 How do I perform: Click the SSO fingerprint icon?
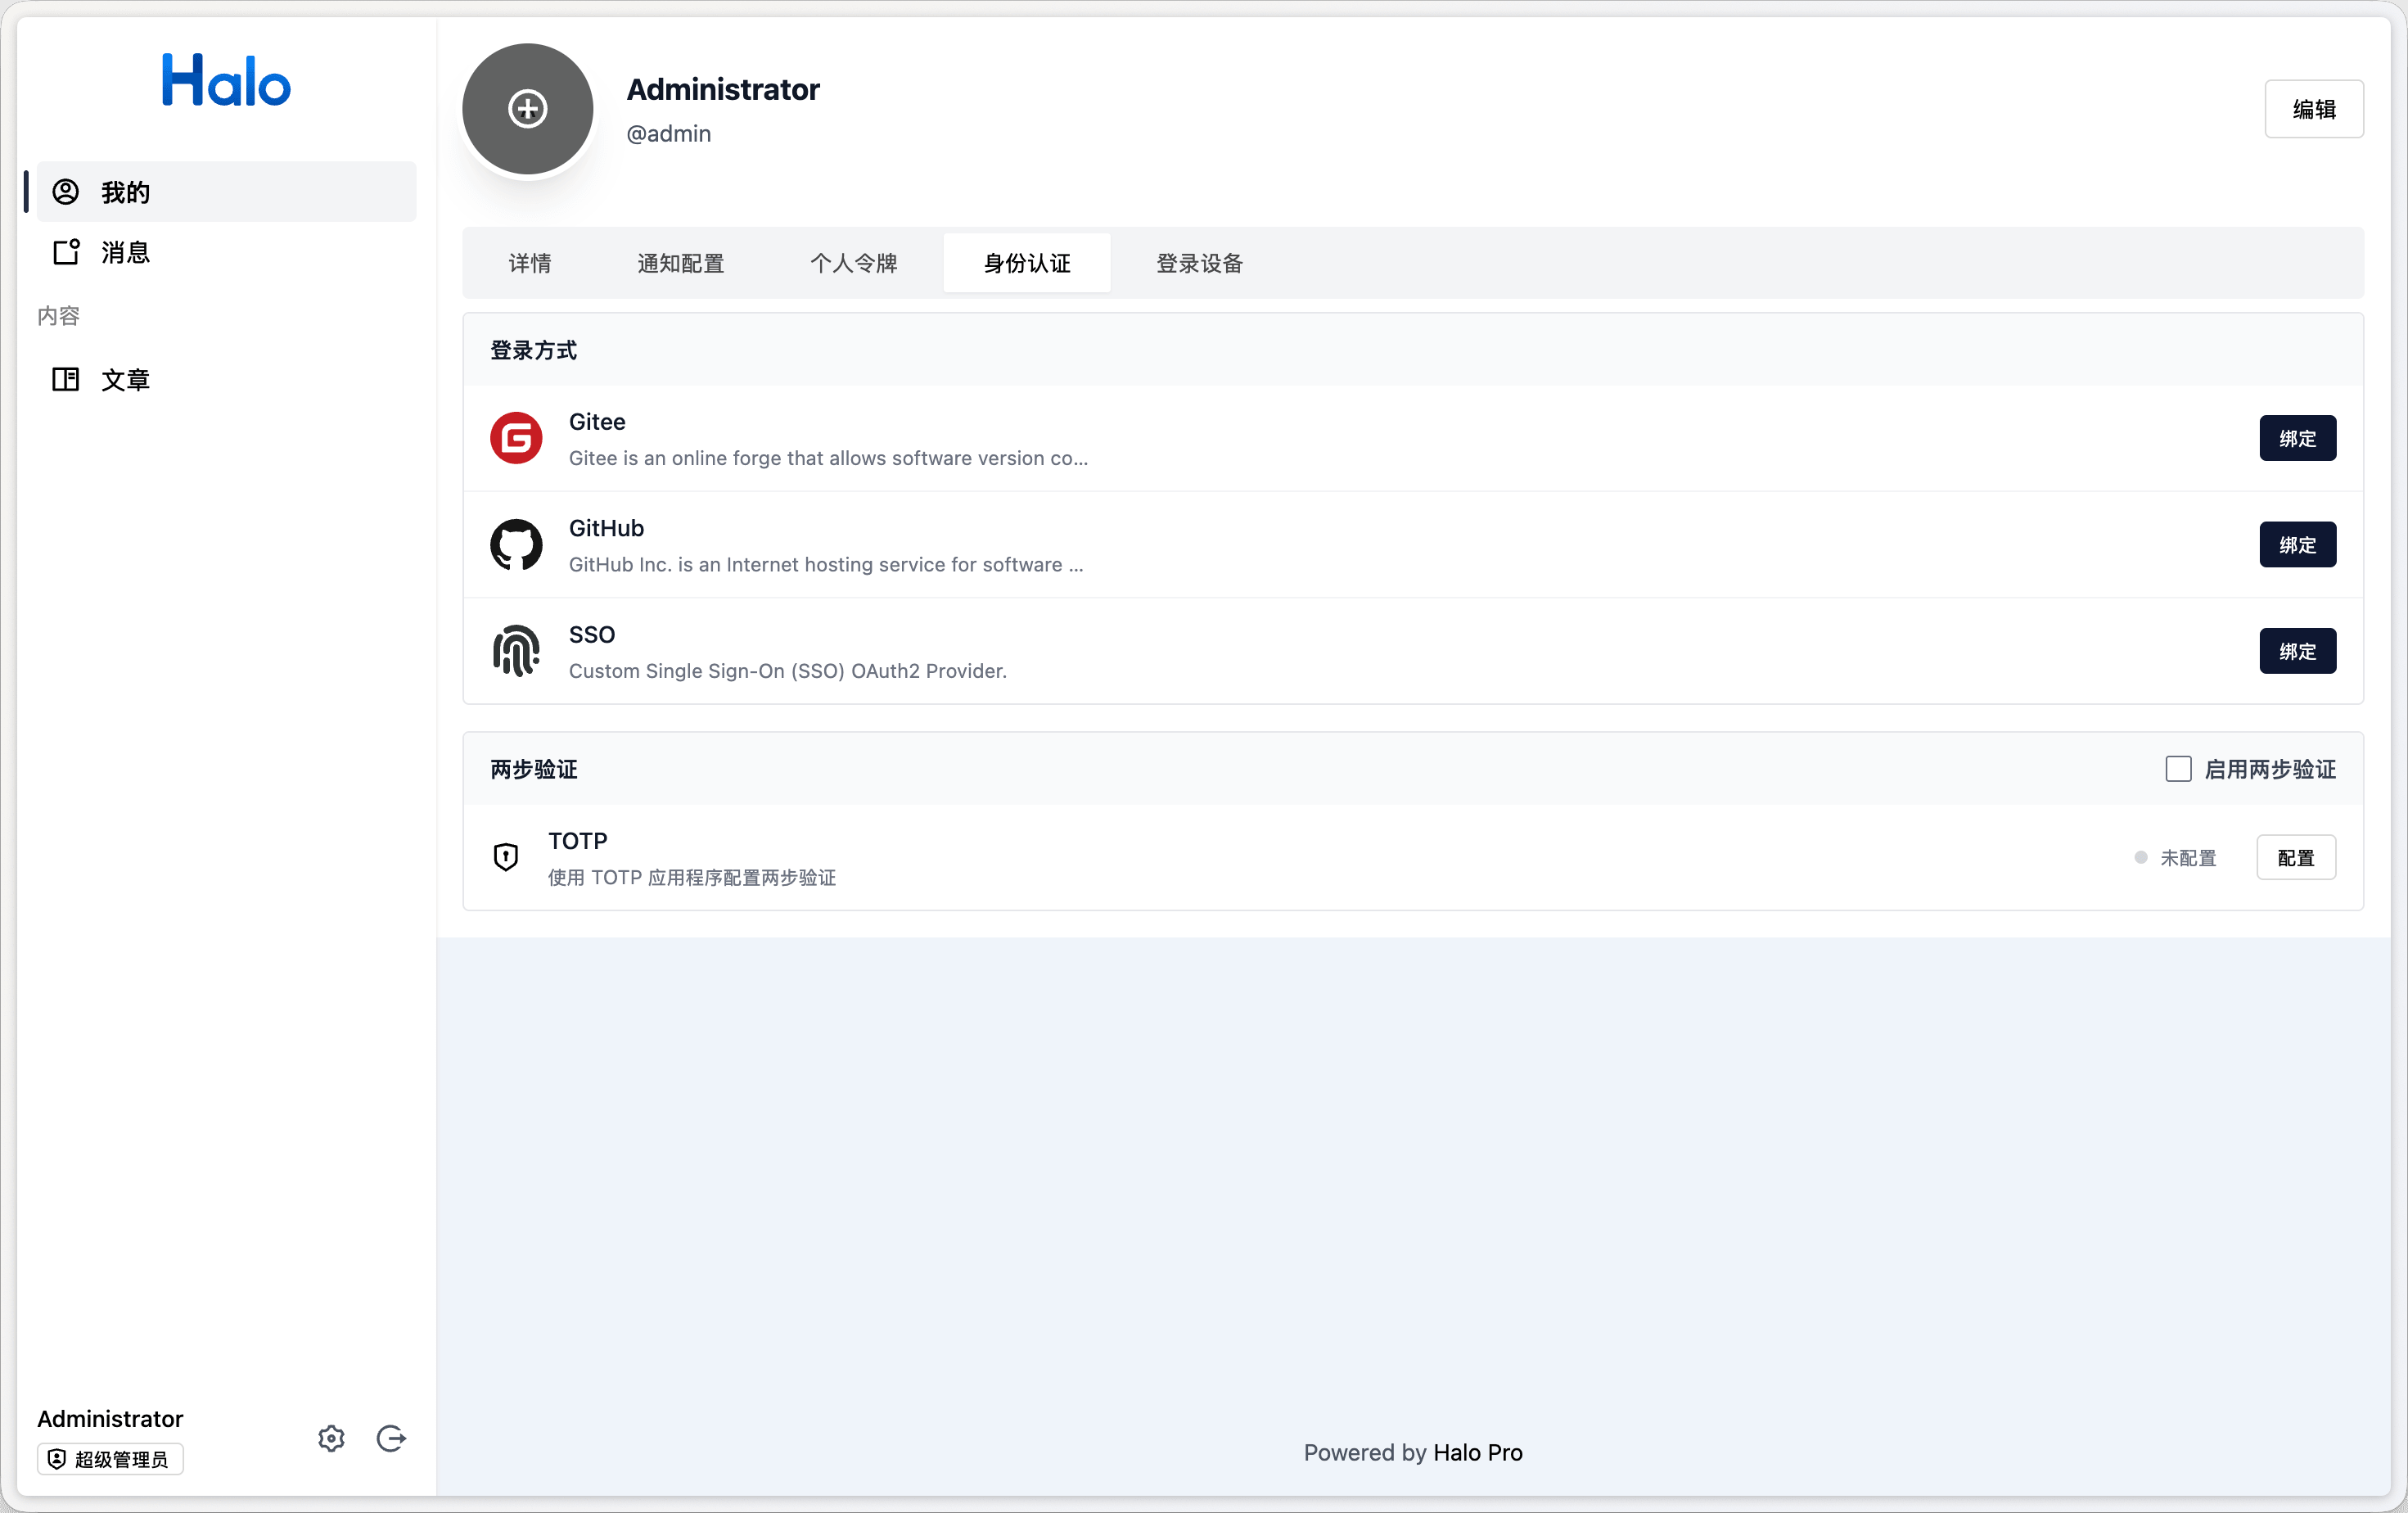click(x=516, y=651)
